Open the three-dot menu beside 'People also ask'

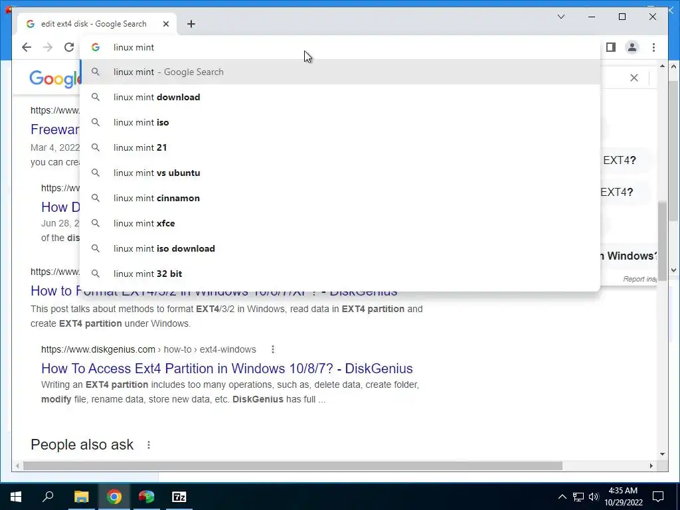[x=149, y=445]
